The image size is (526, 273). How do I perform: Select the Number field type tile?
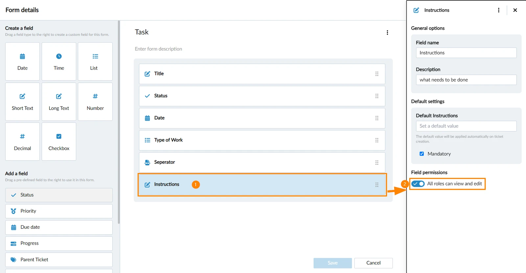pos(95,102)
